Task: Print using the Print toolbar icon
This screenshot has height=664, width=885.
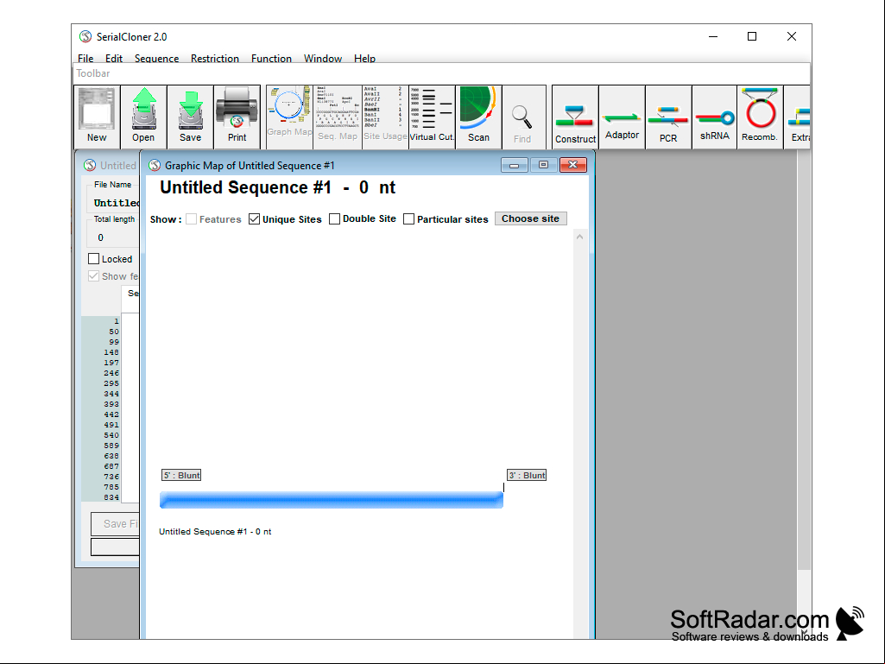Action: [237, 117]
